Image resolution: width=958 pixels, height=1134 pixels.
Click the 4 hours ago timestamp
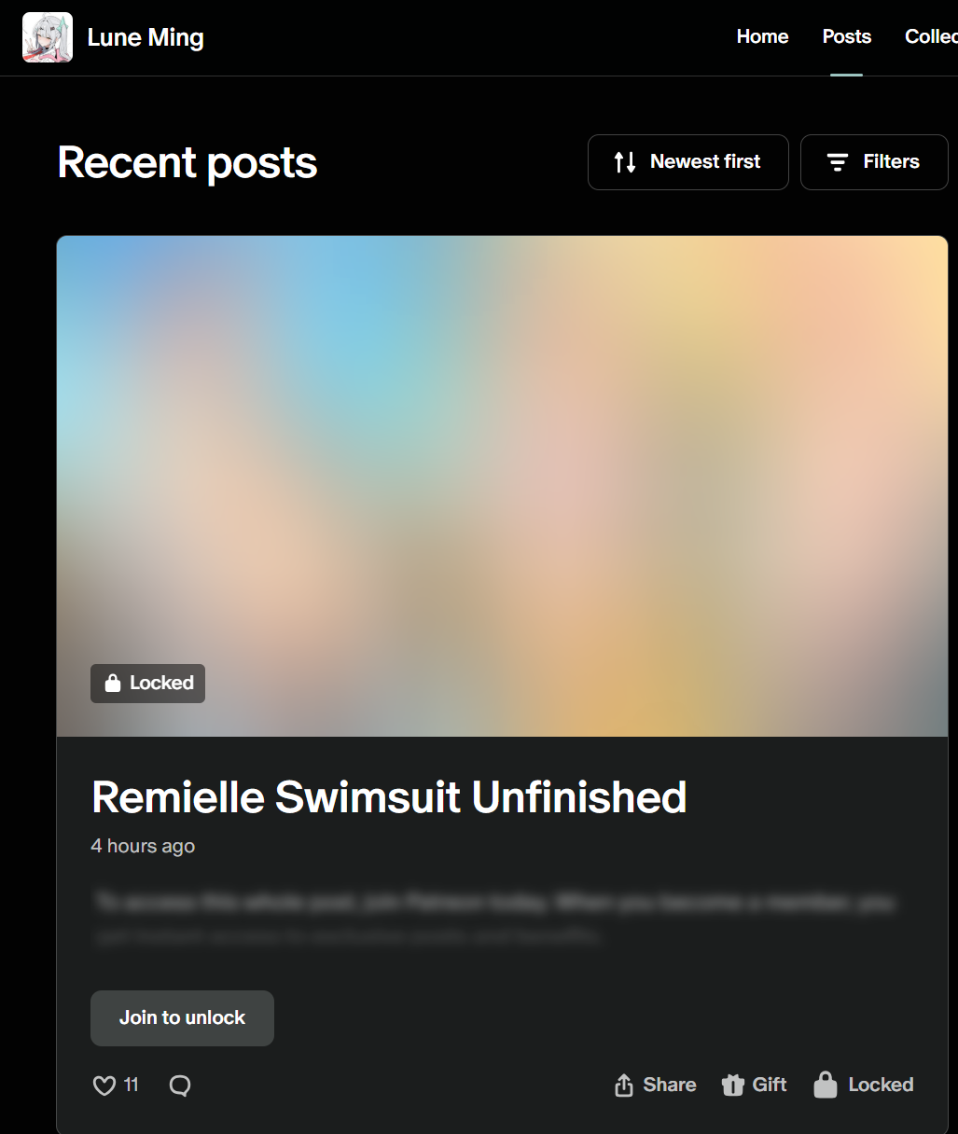(x=143, y=846)
